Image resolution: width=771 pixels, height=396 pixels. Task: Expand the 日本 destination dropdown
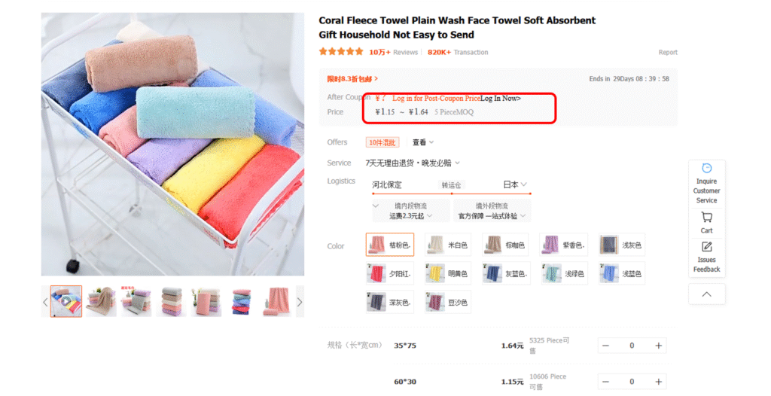[x=515, y=184]
